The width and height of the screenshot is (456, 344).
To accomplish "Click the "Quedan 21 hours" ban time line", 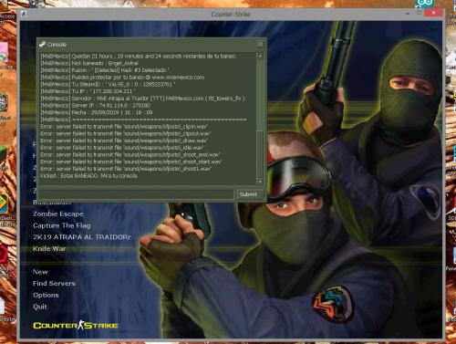I will tap(139, 56).
